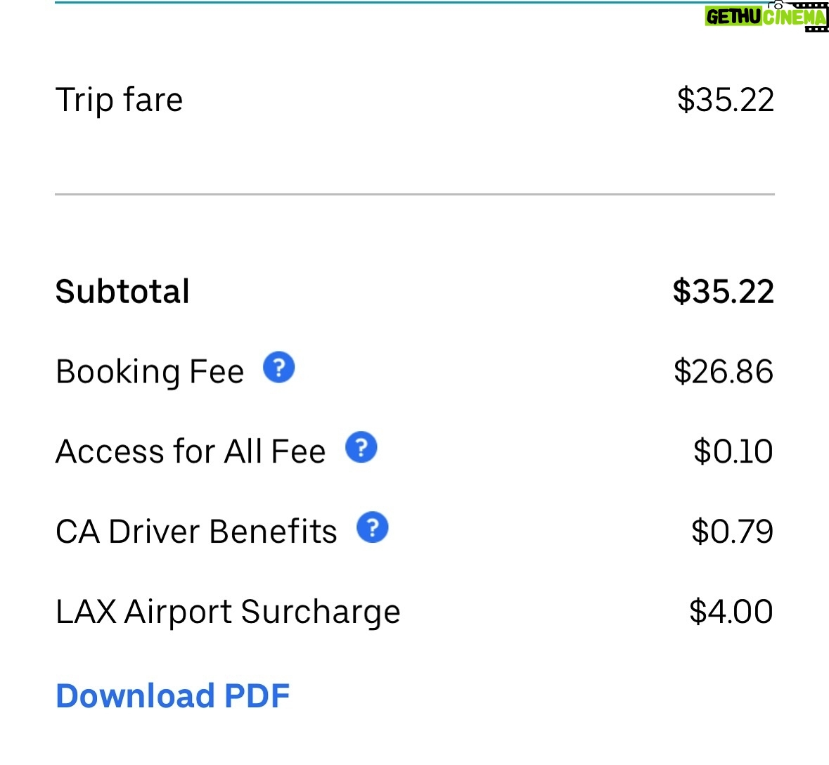Click the CA Driver Benefits amount $0.79
Screen dimensions: 829x765
click(732, 532)
